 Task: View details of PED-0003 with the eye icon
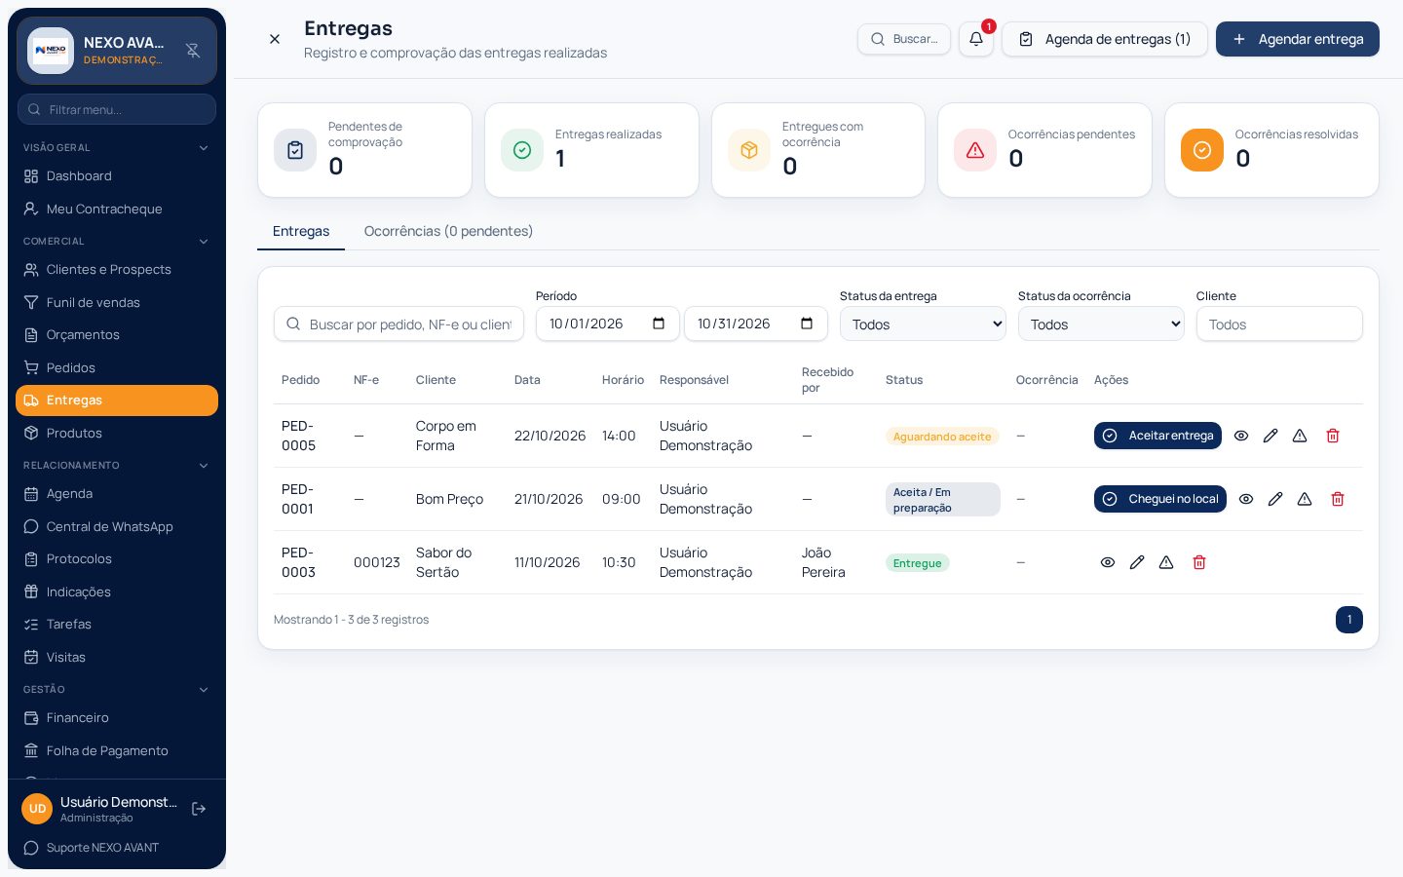point(1108,562)
